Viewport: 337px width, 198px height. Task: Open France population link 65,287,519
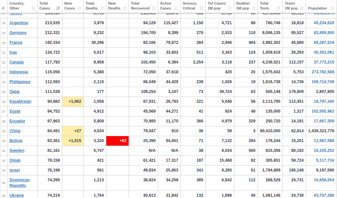tap(324, 43)
